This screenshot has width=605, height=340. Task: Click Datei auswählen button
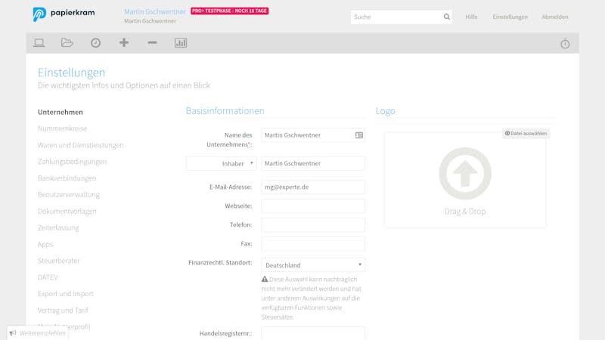pyautogui.click(x=526, y=134)
